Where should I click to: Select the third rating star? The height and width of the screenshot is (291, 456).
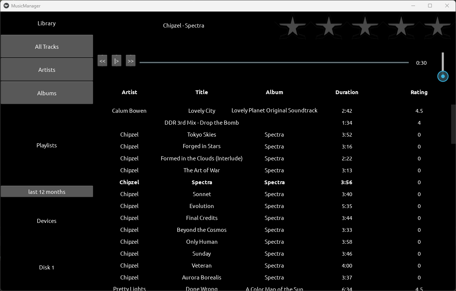coord(365,27)
